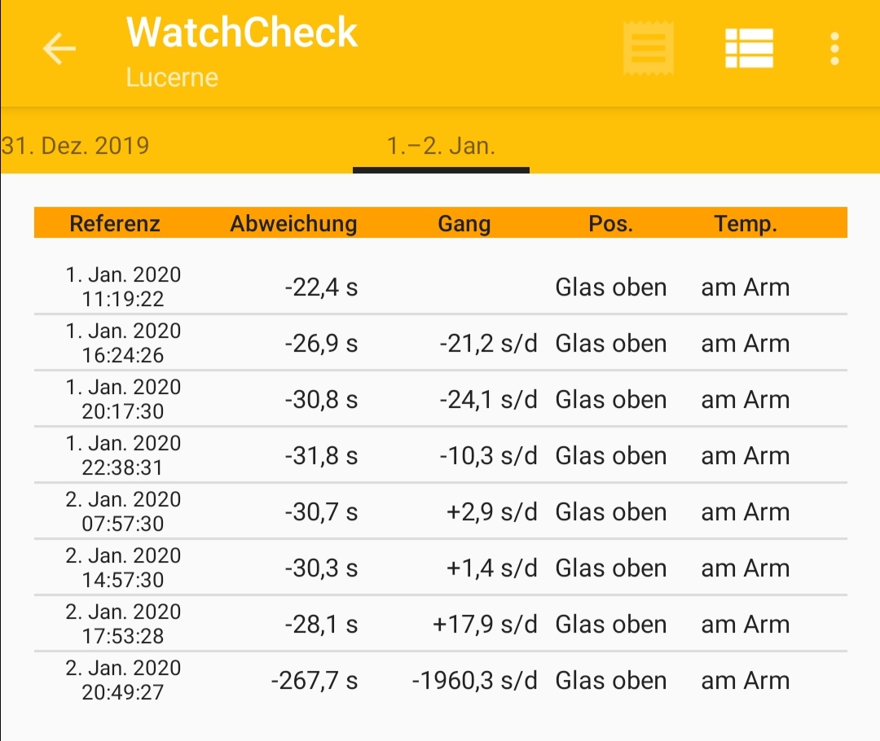Switch to the 31. Dez. 2019 tab
880x741 pixels.
pyautogui.click(x=76, y=147)
